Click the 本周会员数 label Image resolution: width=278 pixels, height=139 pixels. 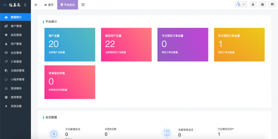[111, 129]
